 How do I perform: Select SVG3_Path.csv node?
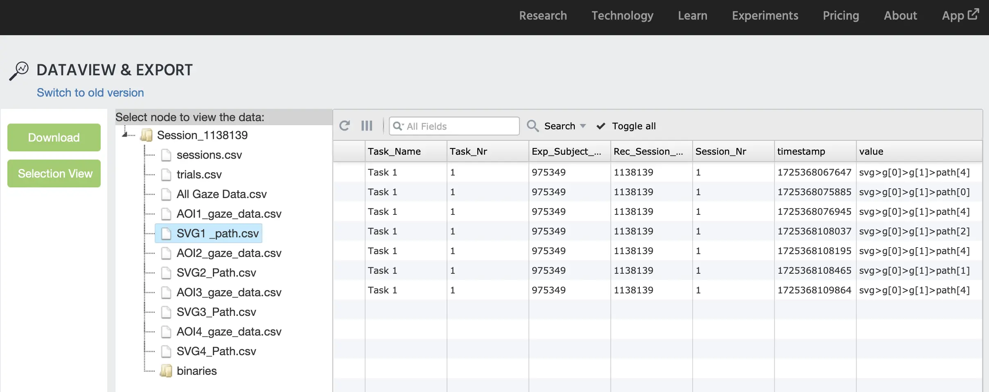(216, 312)
